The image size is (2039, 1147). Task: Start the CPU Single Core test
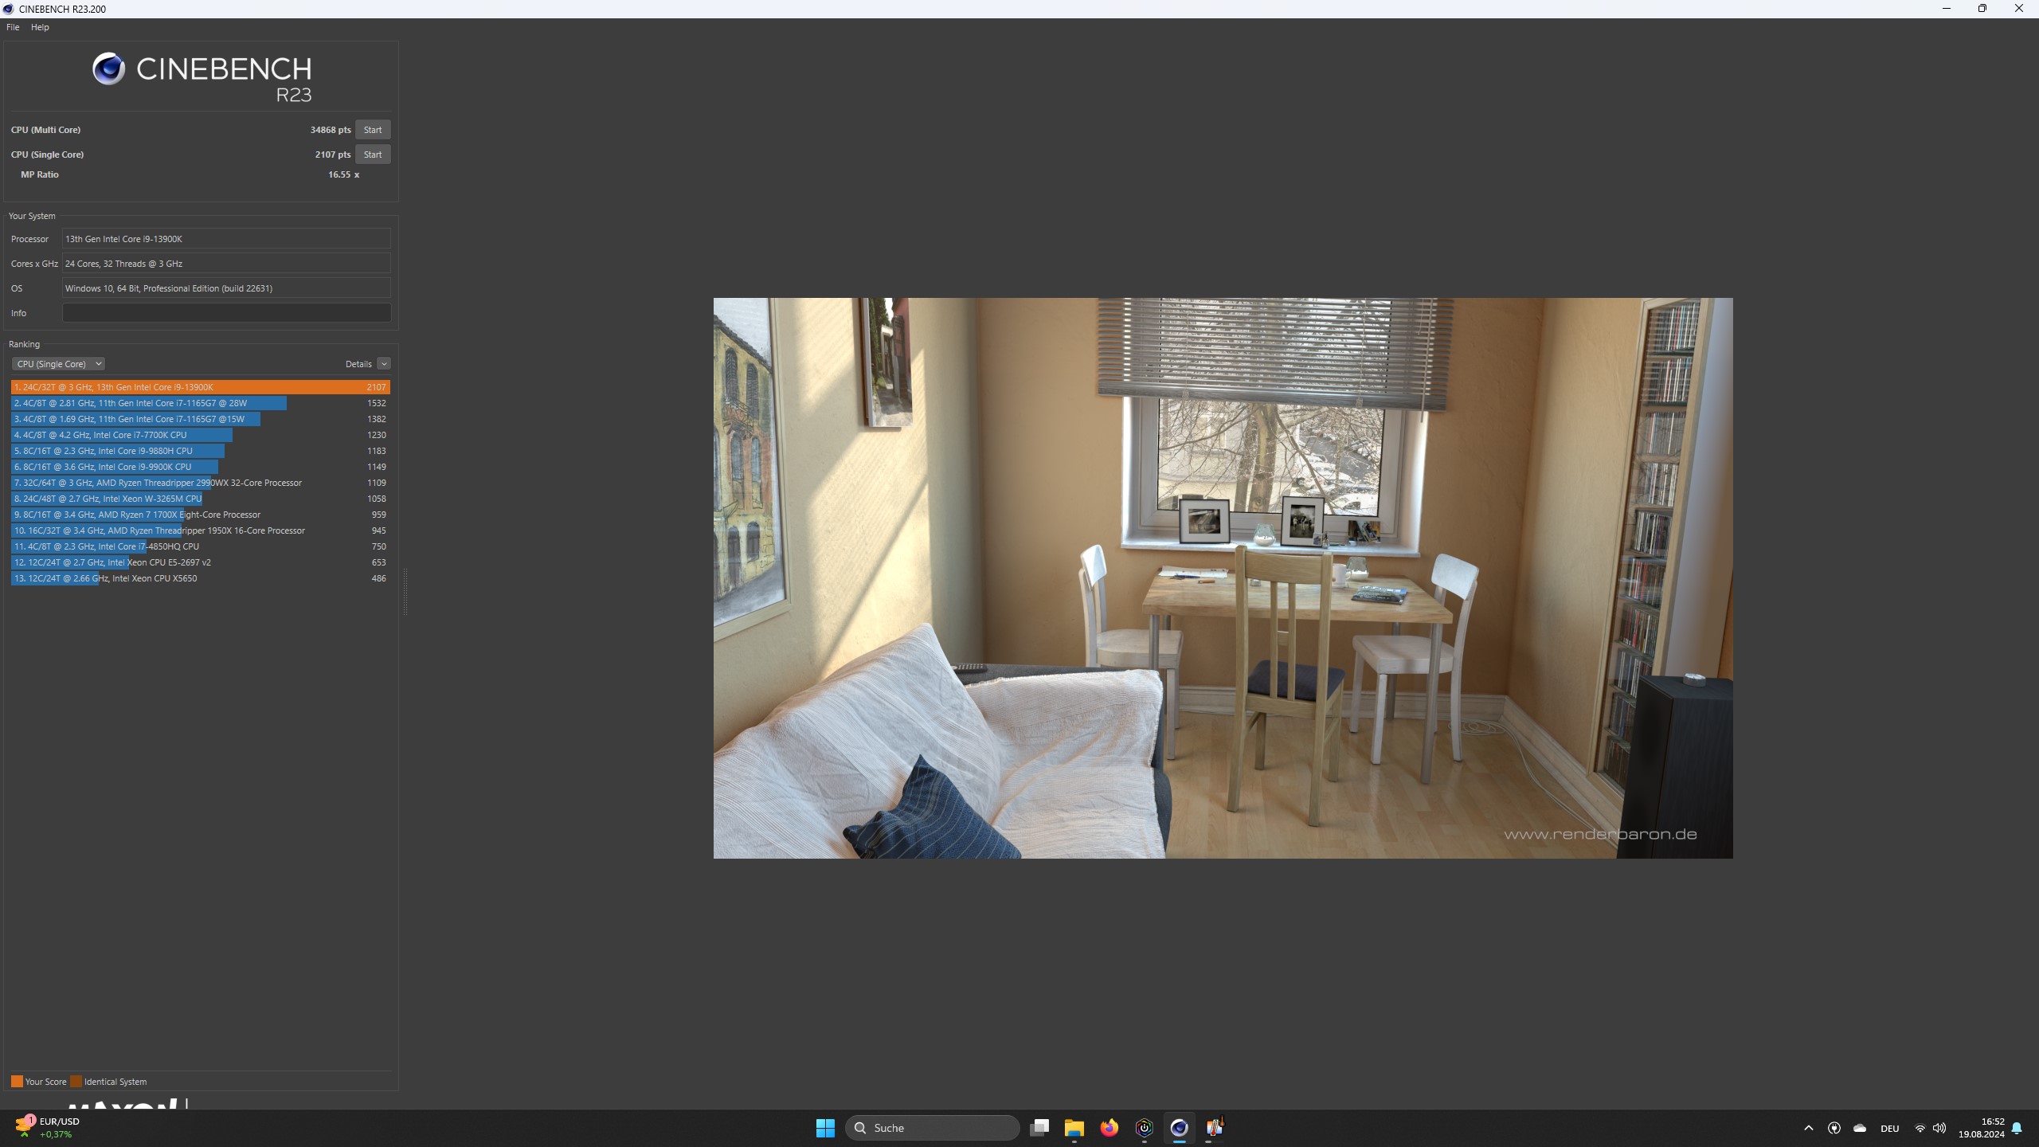click(372, 155)
